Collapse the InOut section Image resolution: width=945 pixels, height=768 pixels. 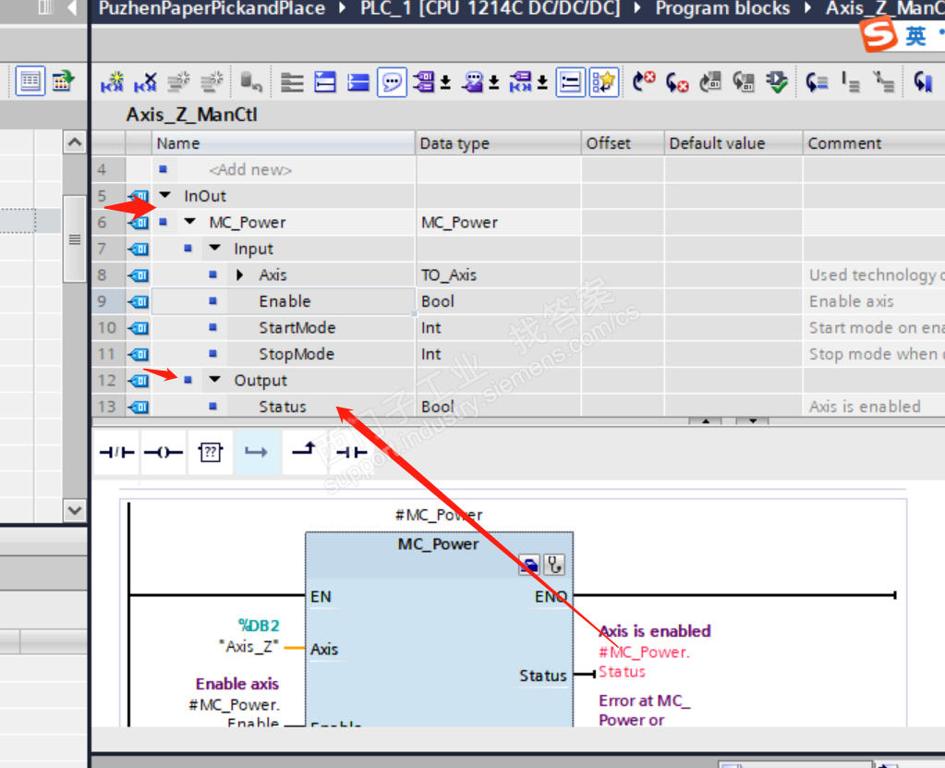[165, 195]
